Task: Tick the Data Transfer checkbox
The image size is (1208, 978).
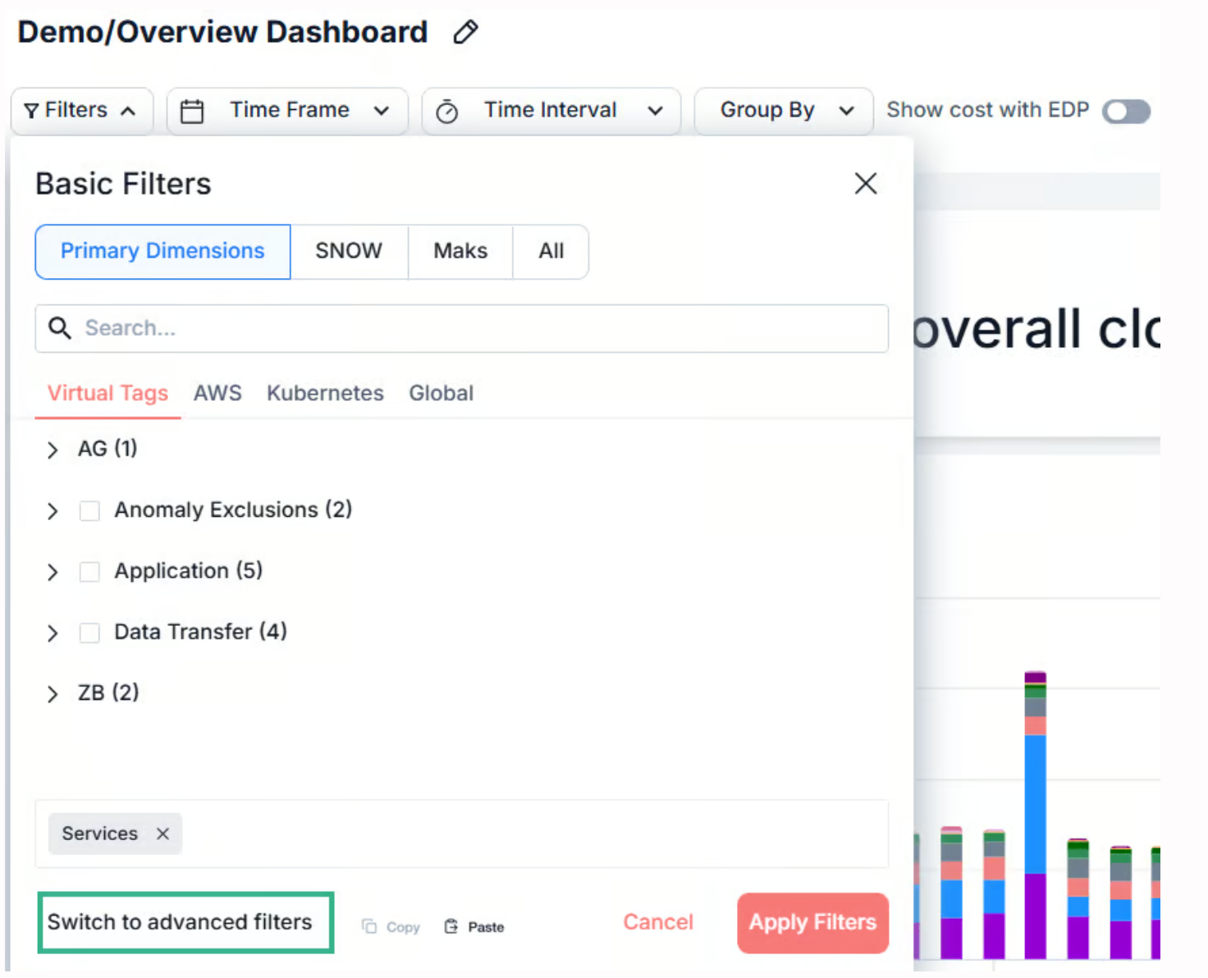Action: click(89, 633)
